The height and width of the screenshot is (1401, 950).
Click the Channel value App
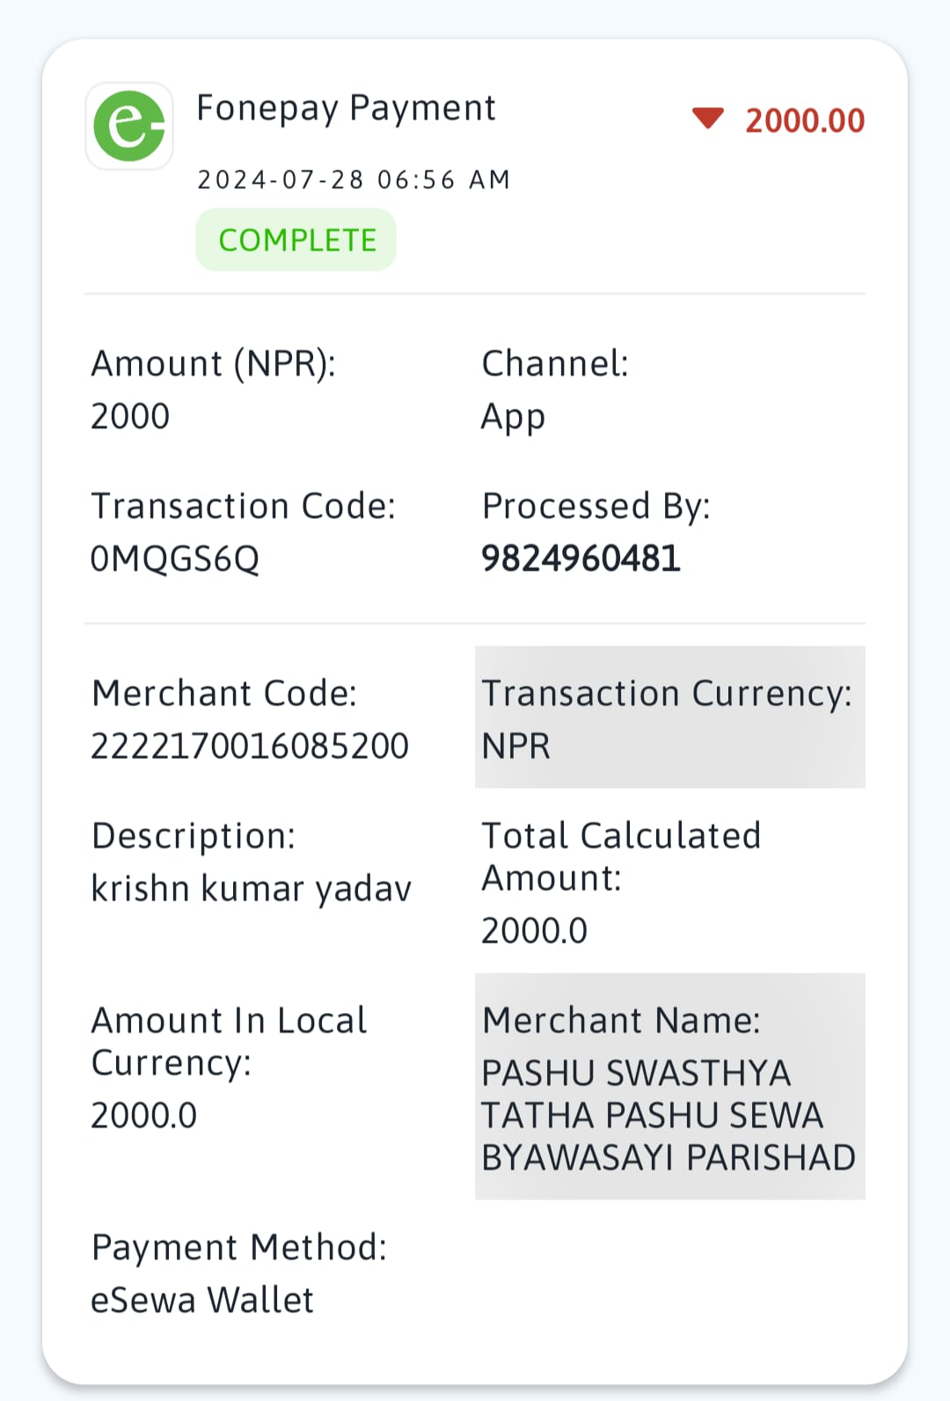513,418
